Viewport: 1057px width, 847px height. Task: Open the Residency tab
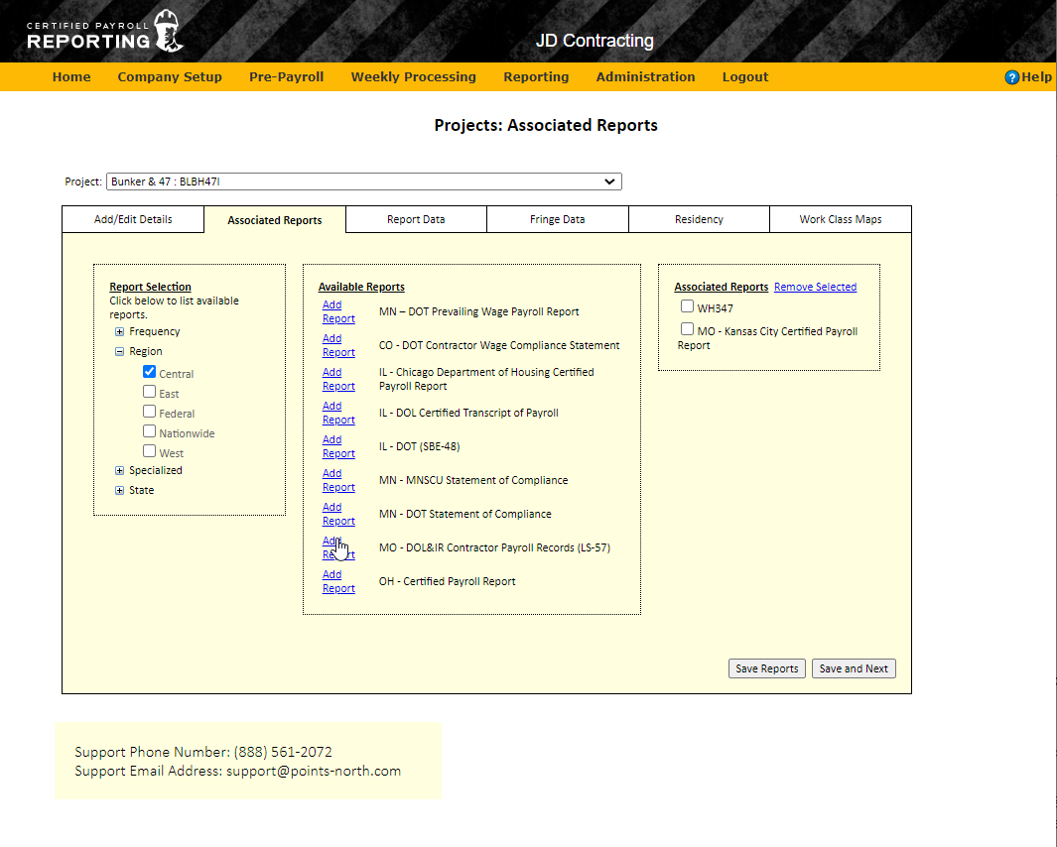699,219
